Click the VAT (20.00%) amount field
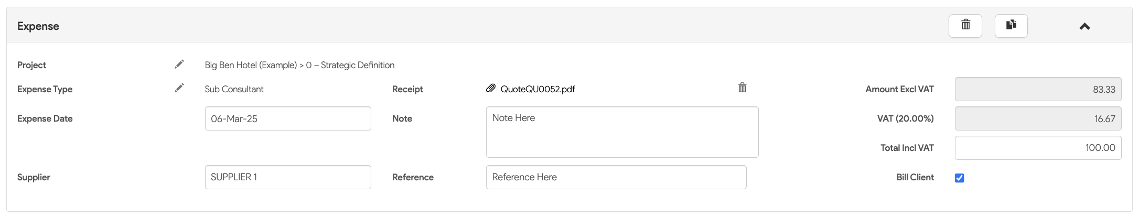 coord(1038,118)
